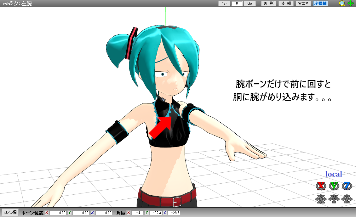The image size is (356, 217).
Task: Click the bone position Y value field
Action: (x=81, y=213)
